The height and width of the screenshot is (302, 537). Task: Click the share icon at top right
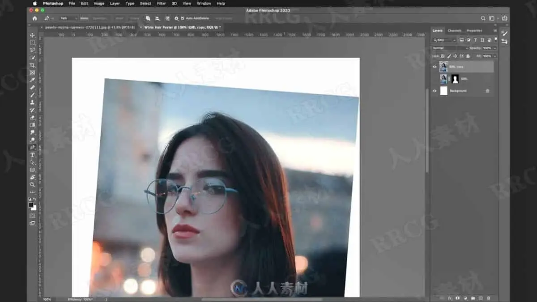505,18
